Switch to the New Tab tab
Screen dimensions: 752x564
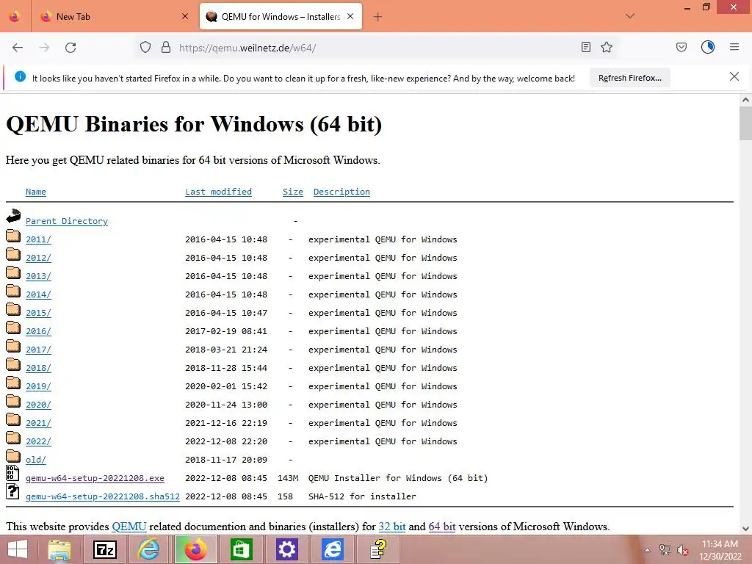pyautogui.click(x=114, y=17)
